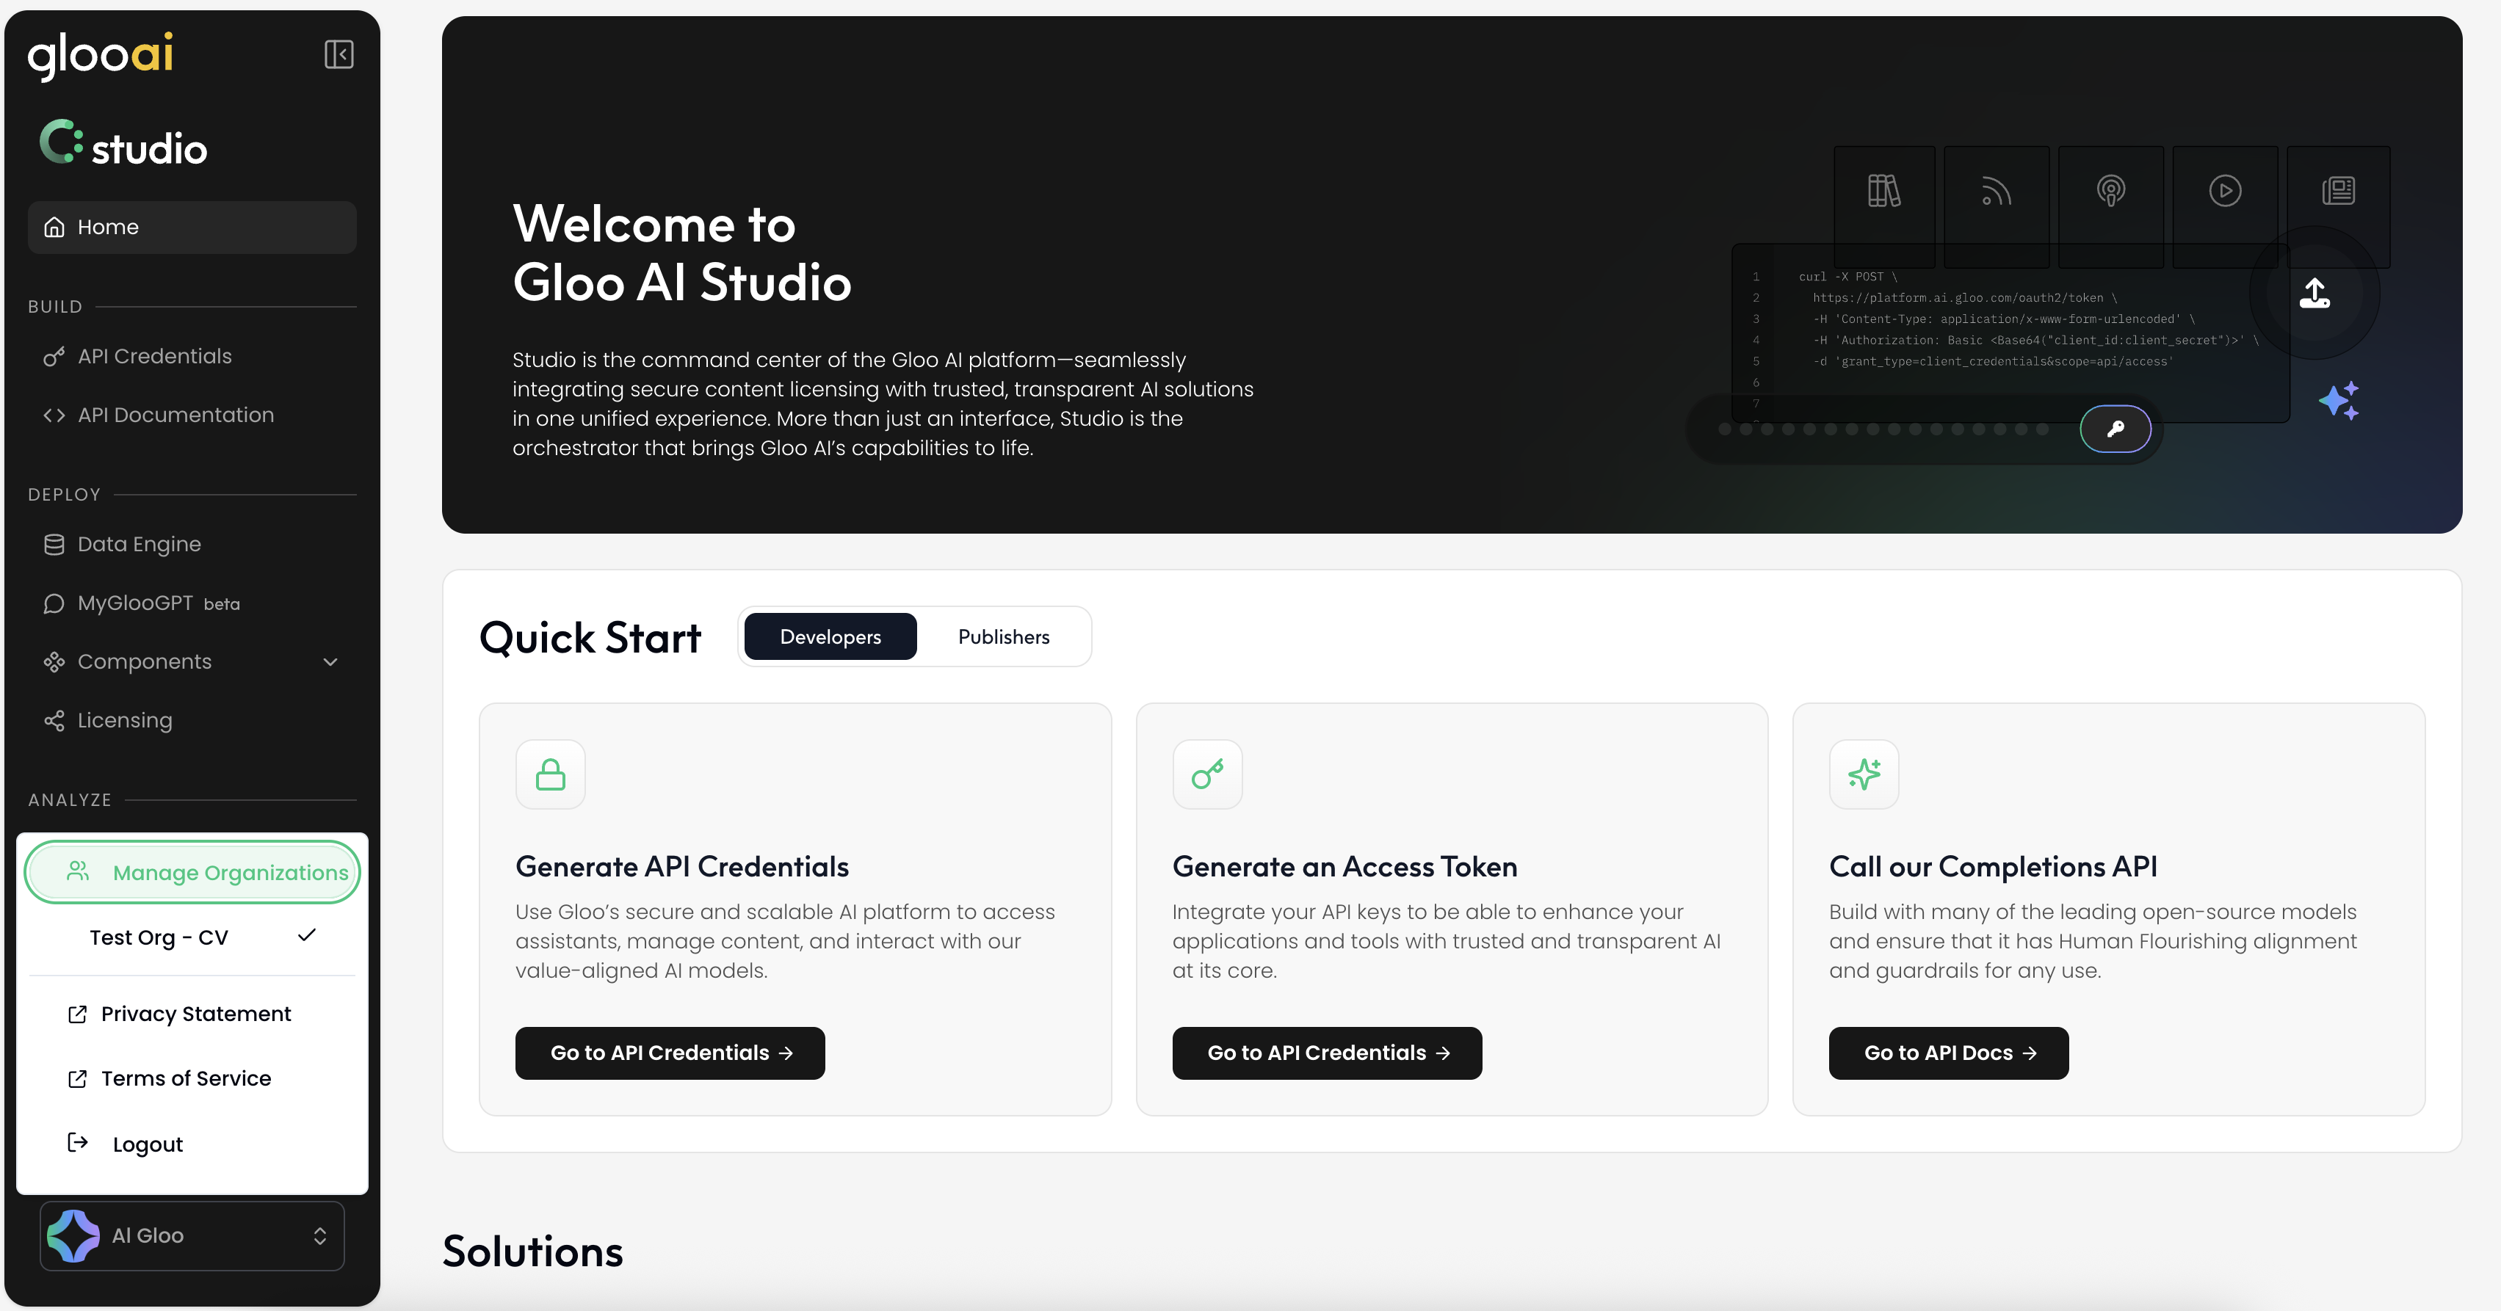Click the DEPLOY section label

(64, 495)
